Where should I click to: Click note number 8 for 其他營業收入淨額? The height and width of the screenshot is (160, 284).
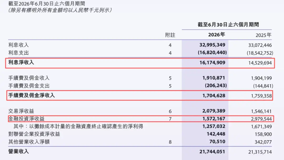pyautogui.click(x=170, y=142)
